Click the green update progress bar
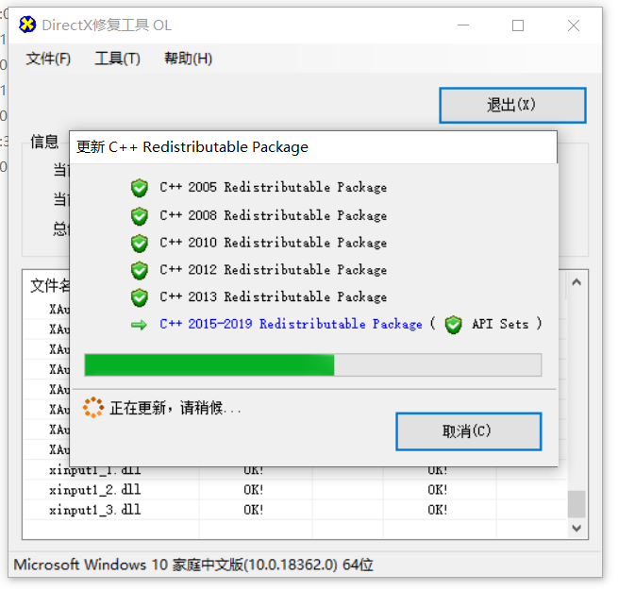 313,364
